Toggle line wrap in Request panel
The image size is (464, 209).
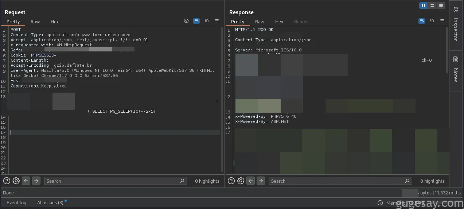[196, 21]
